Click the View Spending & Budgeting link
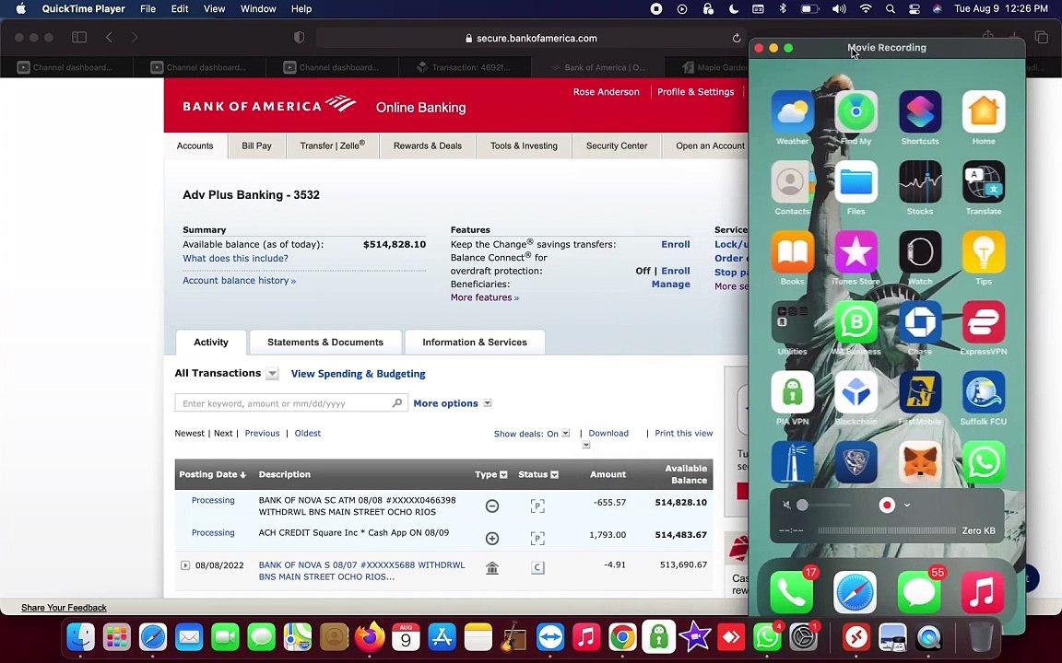This screenshot has width=1062, height=663. [359, 374]
